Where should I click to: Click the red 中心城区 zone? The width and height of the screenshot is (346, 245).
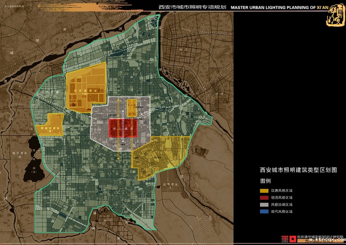(x=123, y=129)
